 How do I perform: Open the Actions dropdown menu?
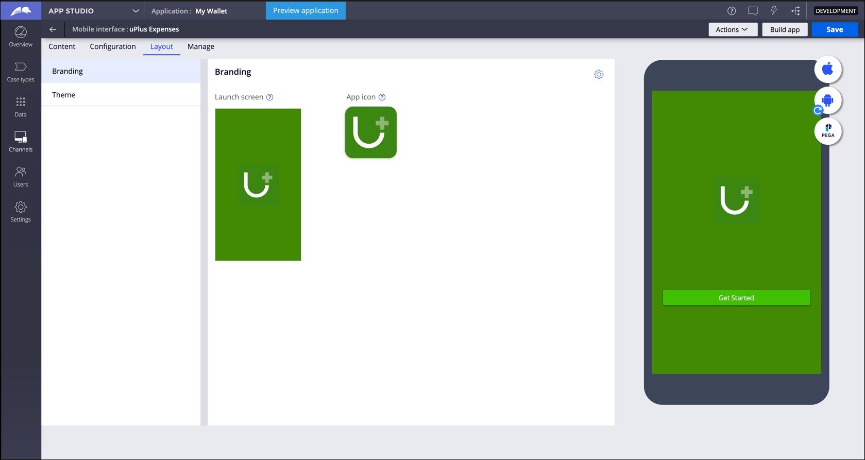pyautogui.click(x=732, y=29)
